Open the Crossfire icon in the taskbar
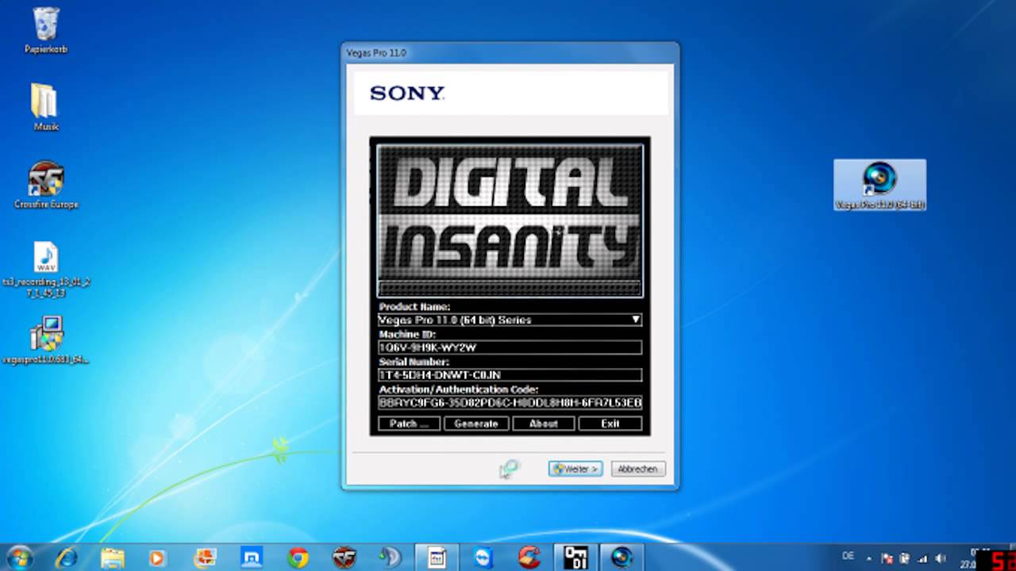Viewport: 1016px width, 571px height. [x=344, y=558]
